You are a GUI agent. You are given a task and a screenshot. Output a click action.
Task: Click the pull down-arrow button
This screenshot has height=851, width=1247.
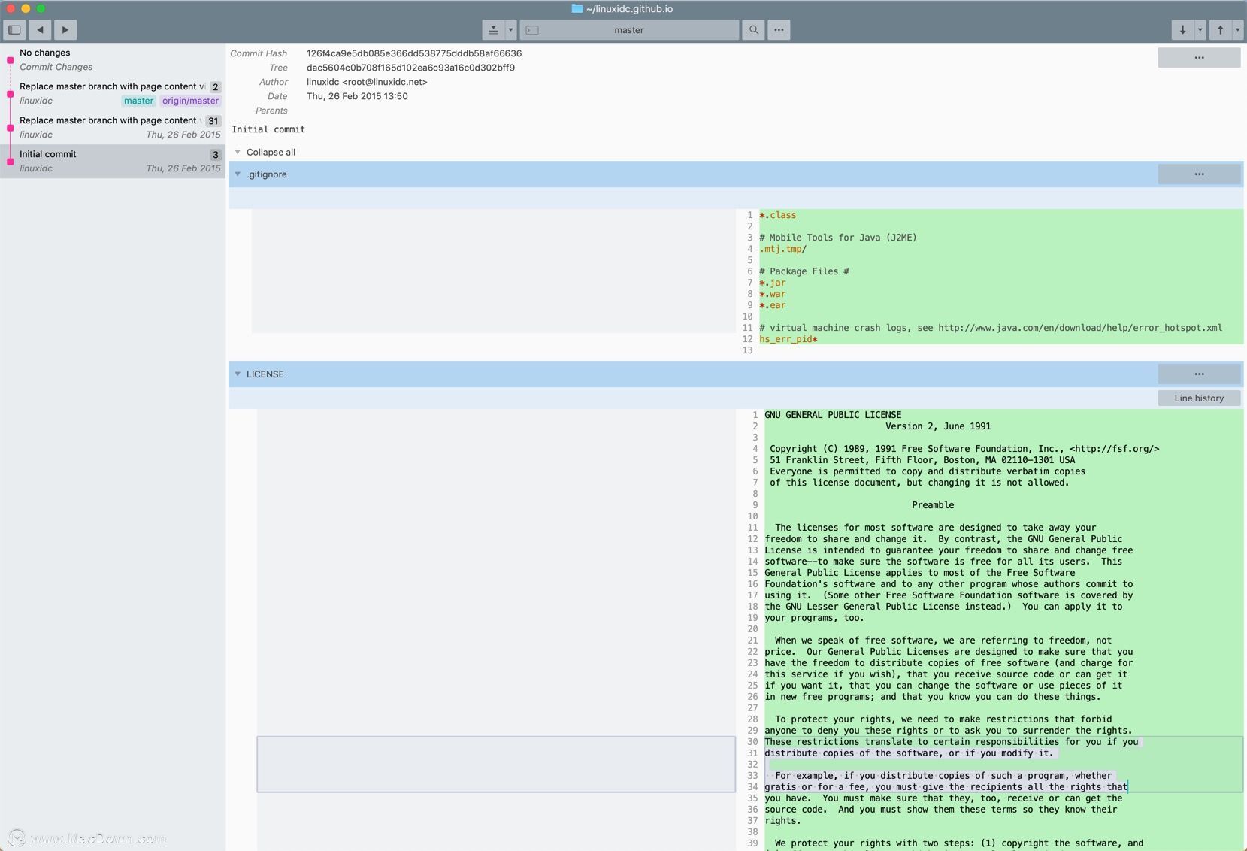pos(1182,30)
